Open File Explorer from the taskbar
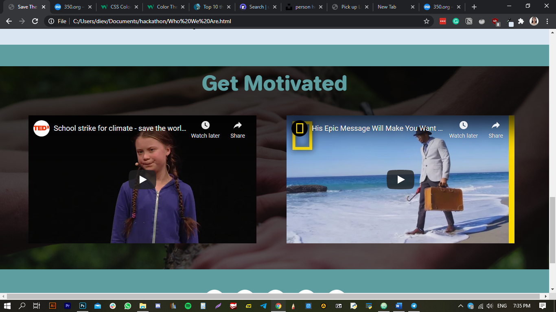Viewport: 556px width, 312px height. click(143, 306)
